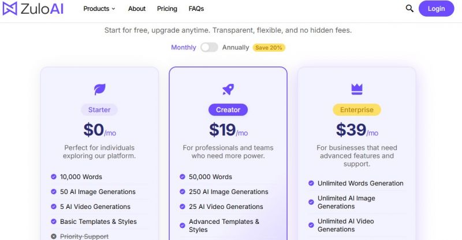Screen dimensions: 462x240
Task: Open the FAQs menu item
Action: (196, 9)
